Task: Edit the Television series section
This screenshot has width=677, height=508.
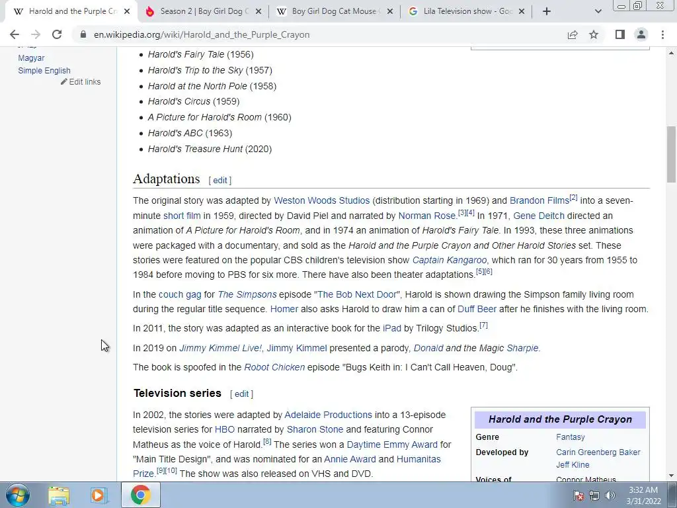Action: [241, 394]
